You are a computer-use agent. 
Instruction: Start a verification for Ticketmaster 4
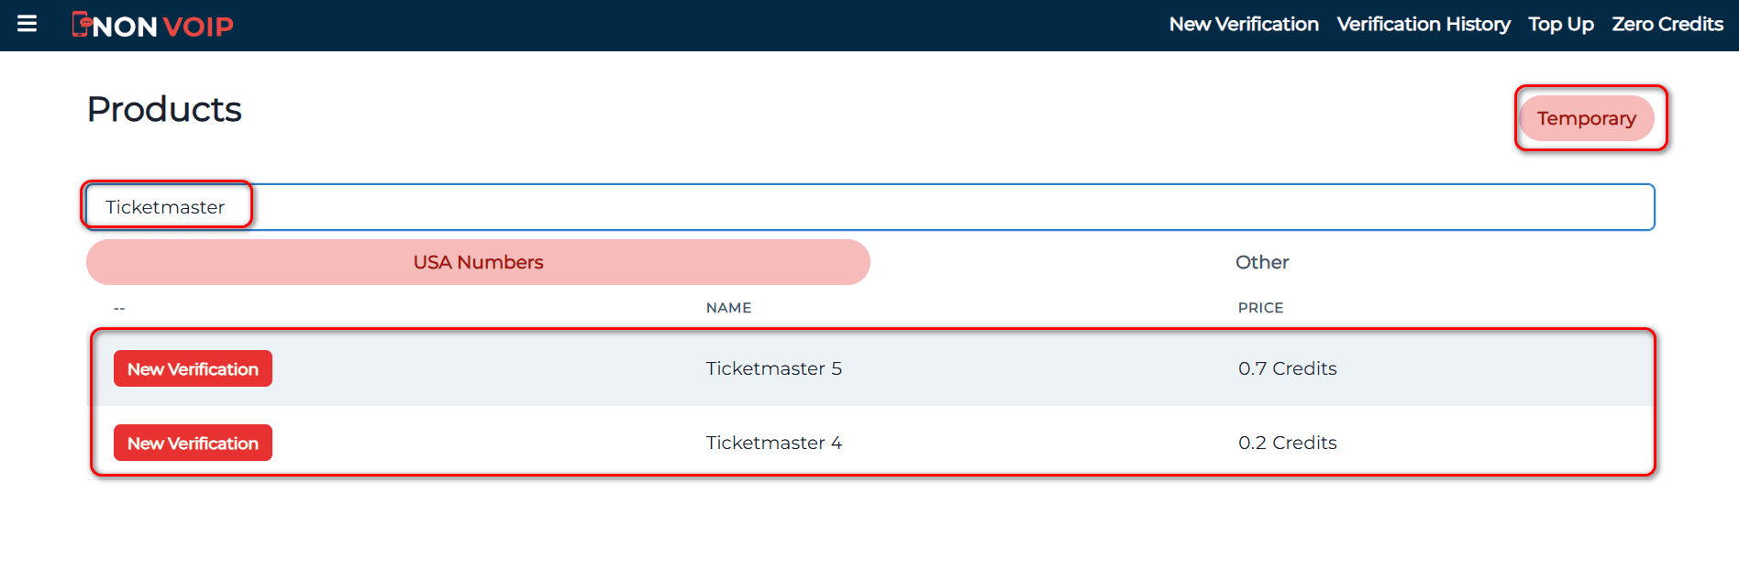click(x=193, y=443)
